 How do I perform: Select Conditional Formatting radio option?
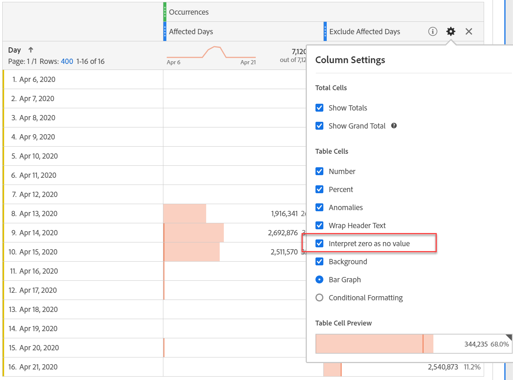click(320, 298)
